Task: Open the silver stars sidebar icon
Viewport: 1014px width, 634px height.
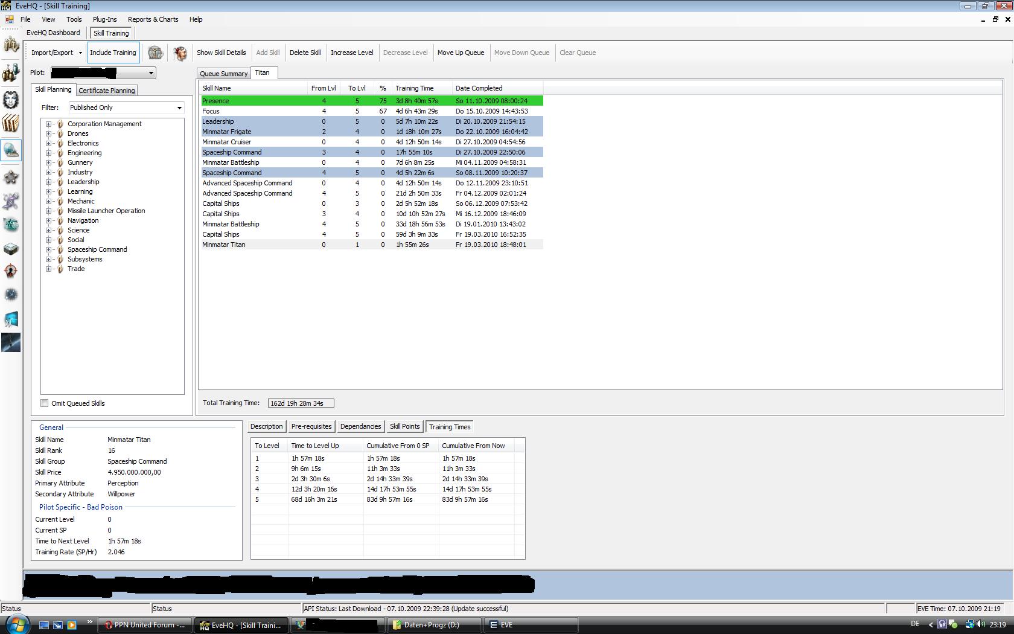Action: pos(11,177)
